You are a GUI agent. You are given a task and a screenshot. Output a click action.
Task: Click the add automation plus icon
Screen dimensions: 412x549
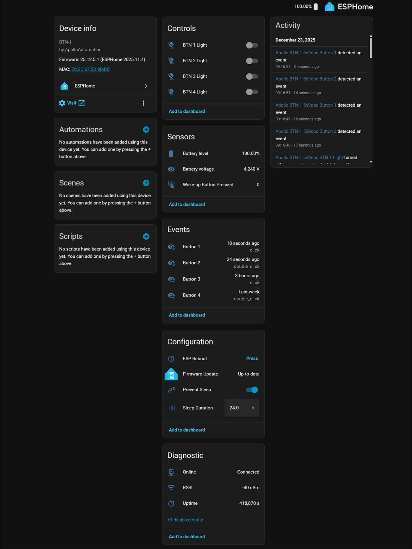click(x=146, y=130)
